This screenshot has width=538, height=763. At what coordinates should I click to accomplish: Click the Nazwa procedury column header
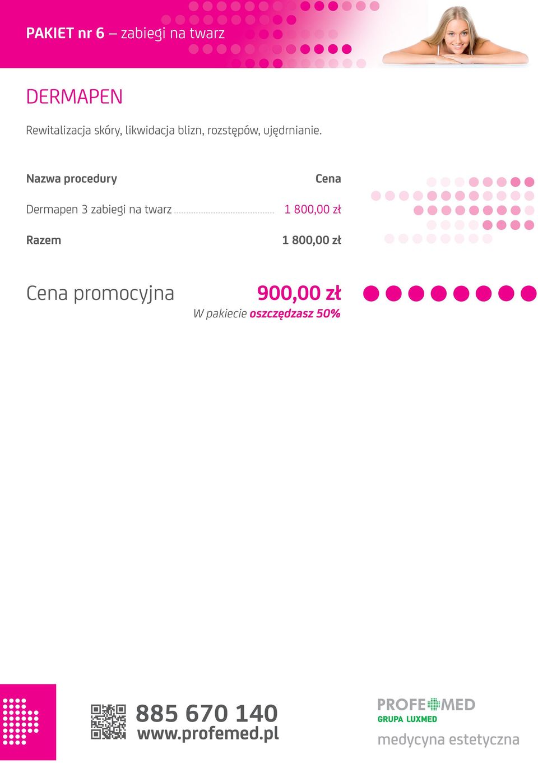point(72,179)
